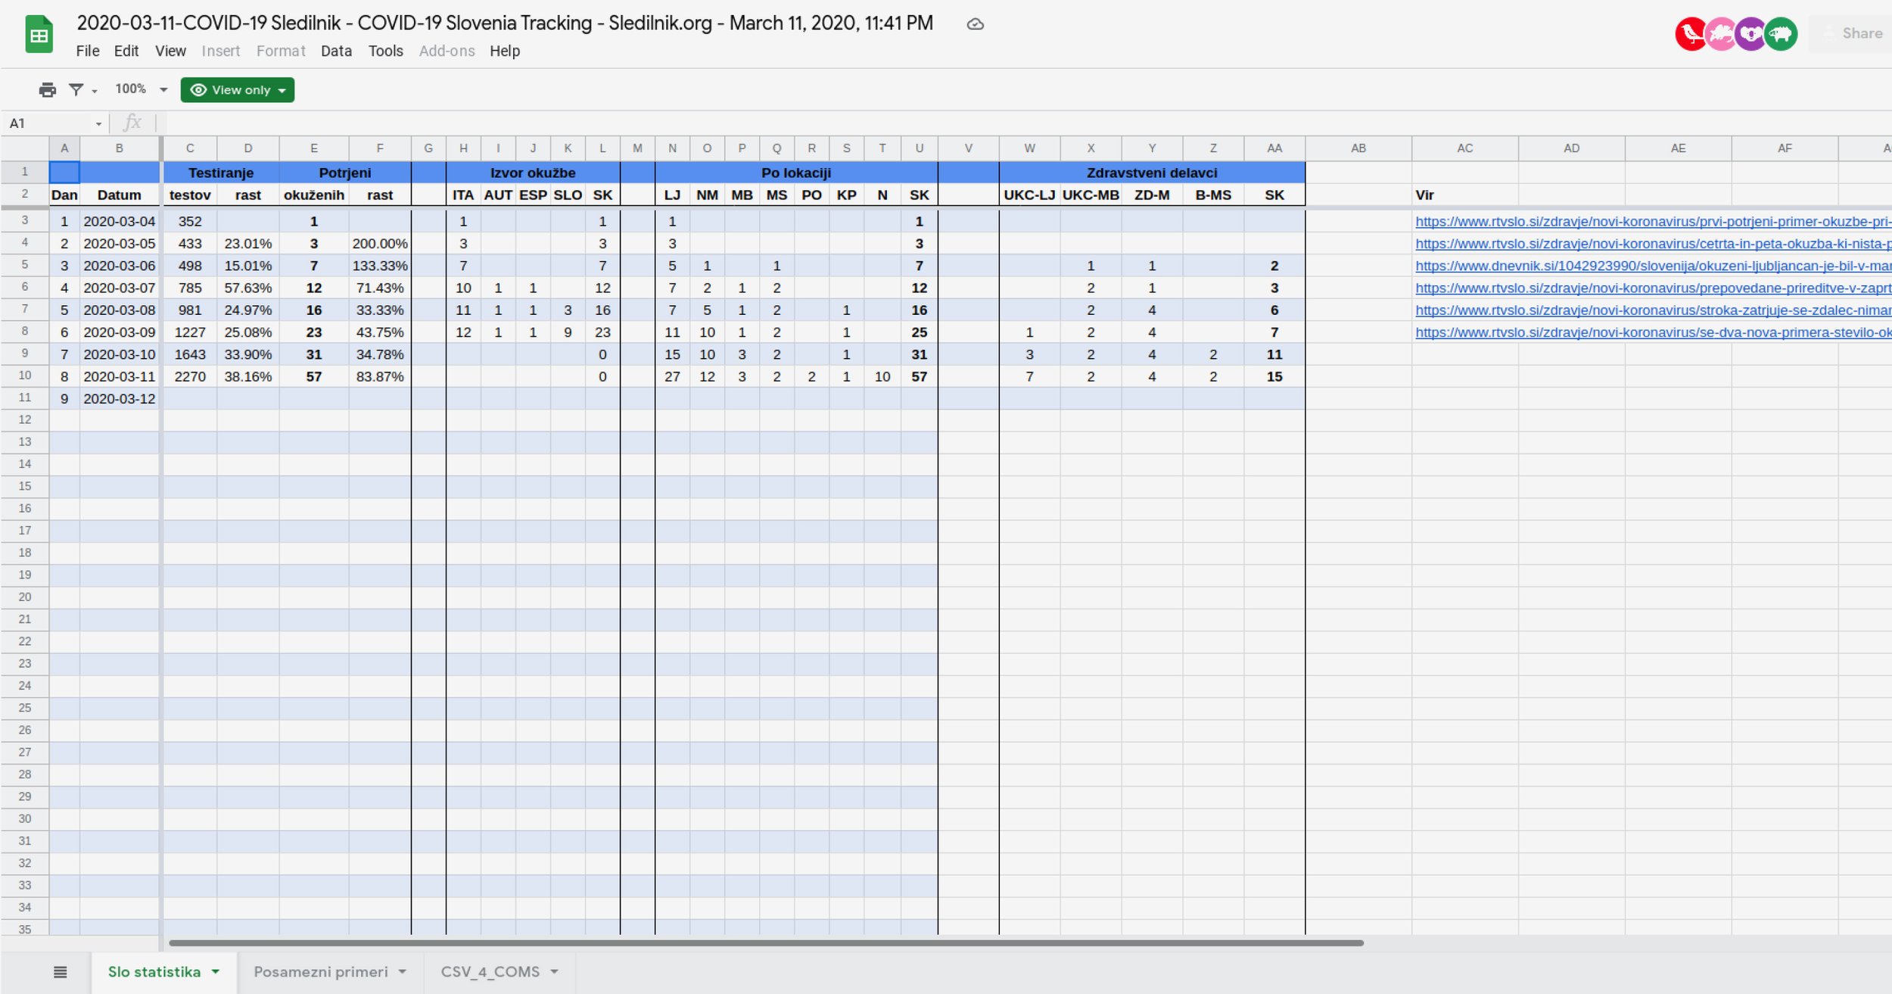Open the all sheets list icon

click(61, 972)
